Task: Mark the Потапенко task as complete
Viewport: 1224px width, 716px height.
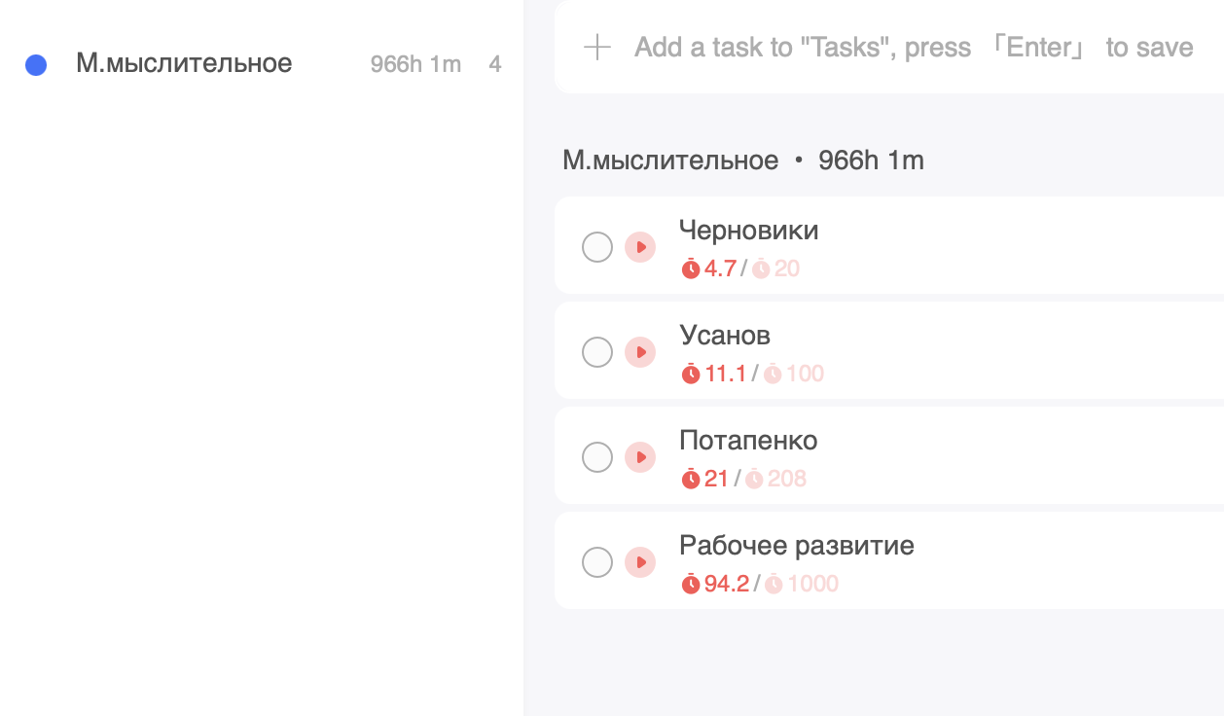Action: [597, 457]
